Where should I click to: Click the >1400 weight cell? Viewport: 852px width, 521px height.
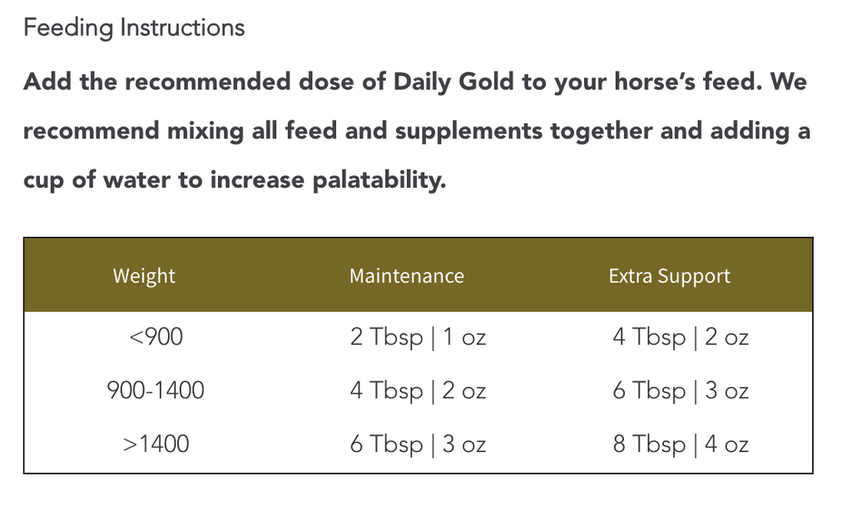156,444
